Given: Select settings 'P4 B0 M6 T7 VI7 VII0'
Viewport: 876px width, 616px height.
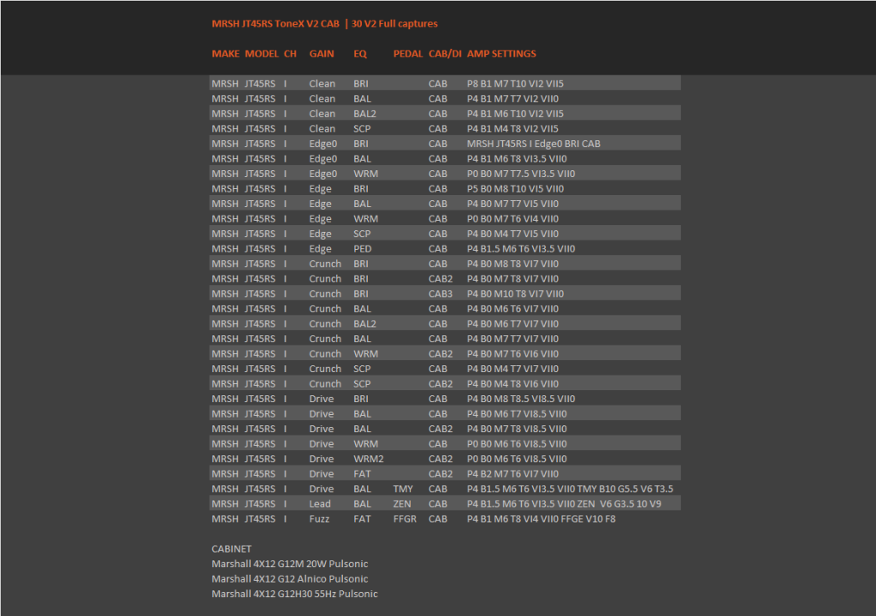Looking at the screenshot, I should click(x=513, y=324).
